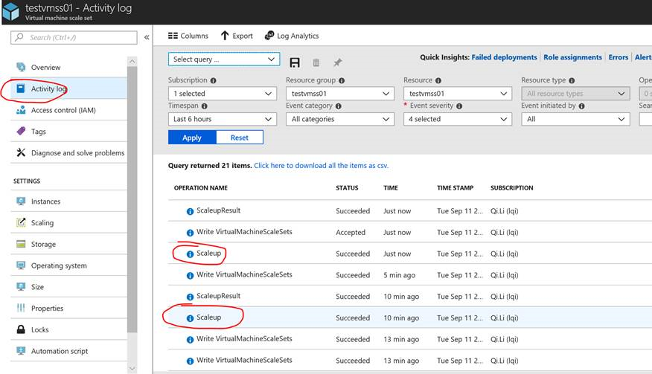
Task: Select Instances in the Settings menu
Action: (x=45, y=201)
